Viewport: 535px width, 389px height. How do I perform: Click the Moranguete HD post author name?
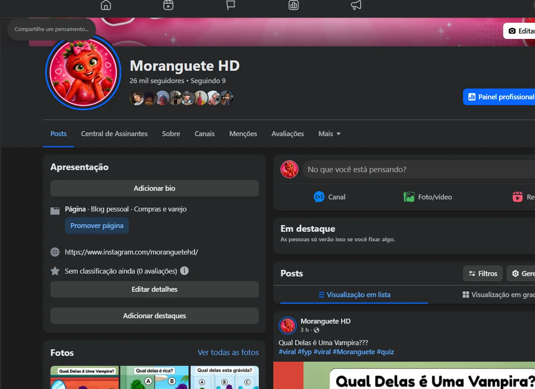325,321
